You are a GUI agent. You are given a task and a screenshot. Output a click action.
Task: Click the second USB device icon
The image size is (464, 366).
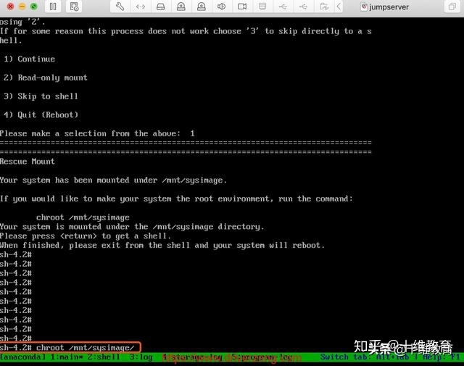point(303,7)
